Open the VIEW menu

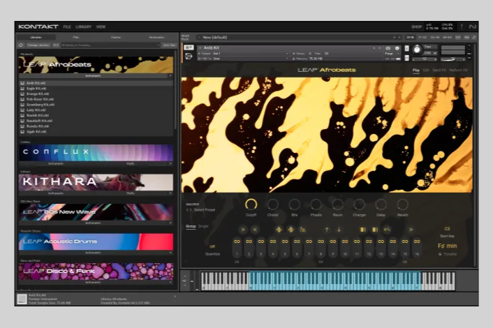(x=101, y=27)
